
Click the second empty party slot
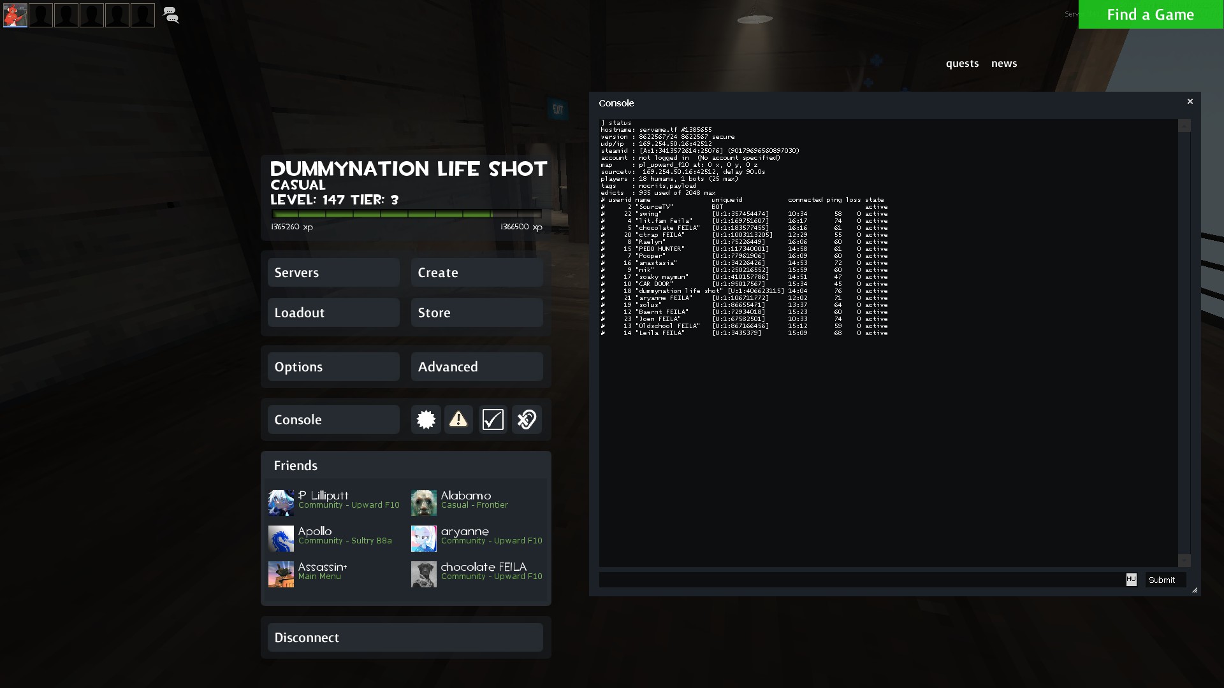click(66, 15)
